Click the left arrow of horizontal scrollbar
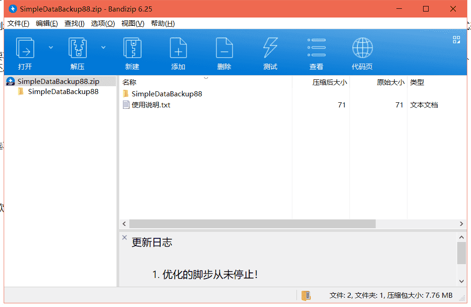The height and width of the screenshot is (307, 471). tap(124, 224)
